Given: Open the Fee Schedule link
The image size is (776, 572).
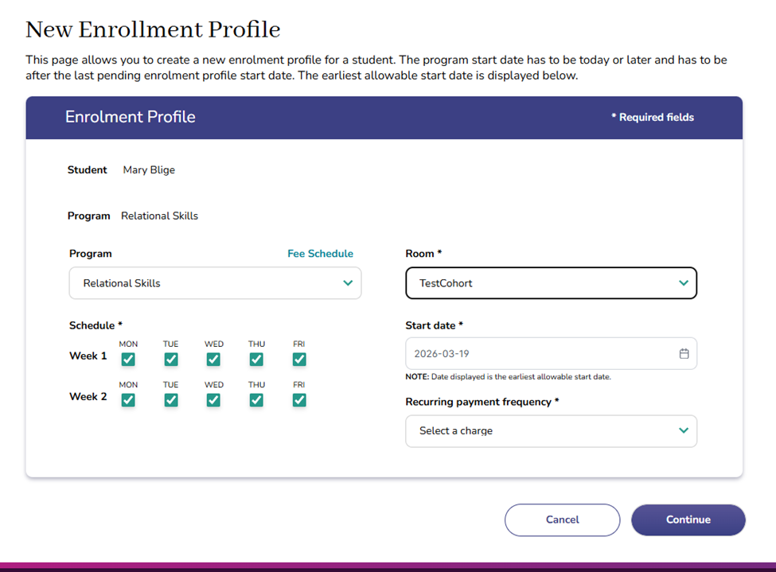Looking at the screenshot, I should click(320, 254).
